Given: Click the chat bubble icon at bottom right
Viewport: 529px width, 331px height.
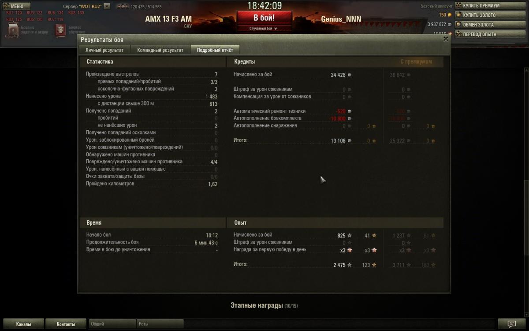Looking at the screenshot, I should coord(511,324).
